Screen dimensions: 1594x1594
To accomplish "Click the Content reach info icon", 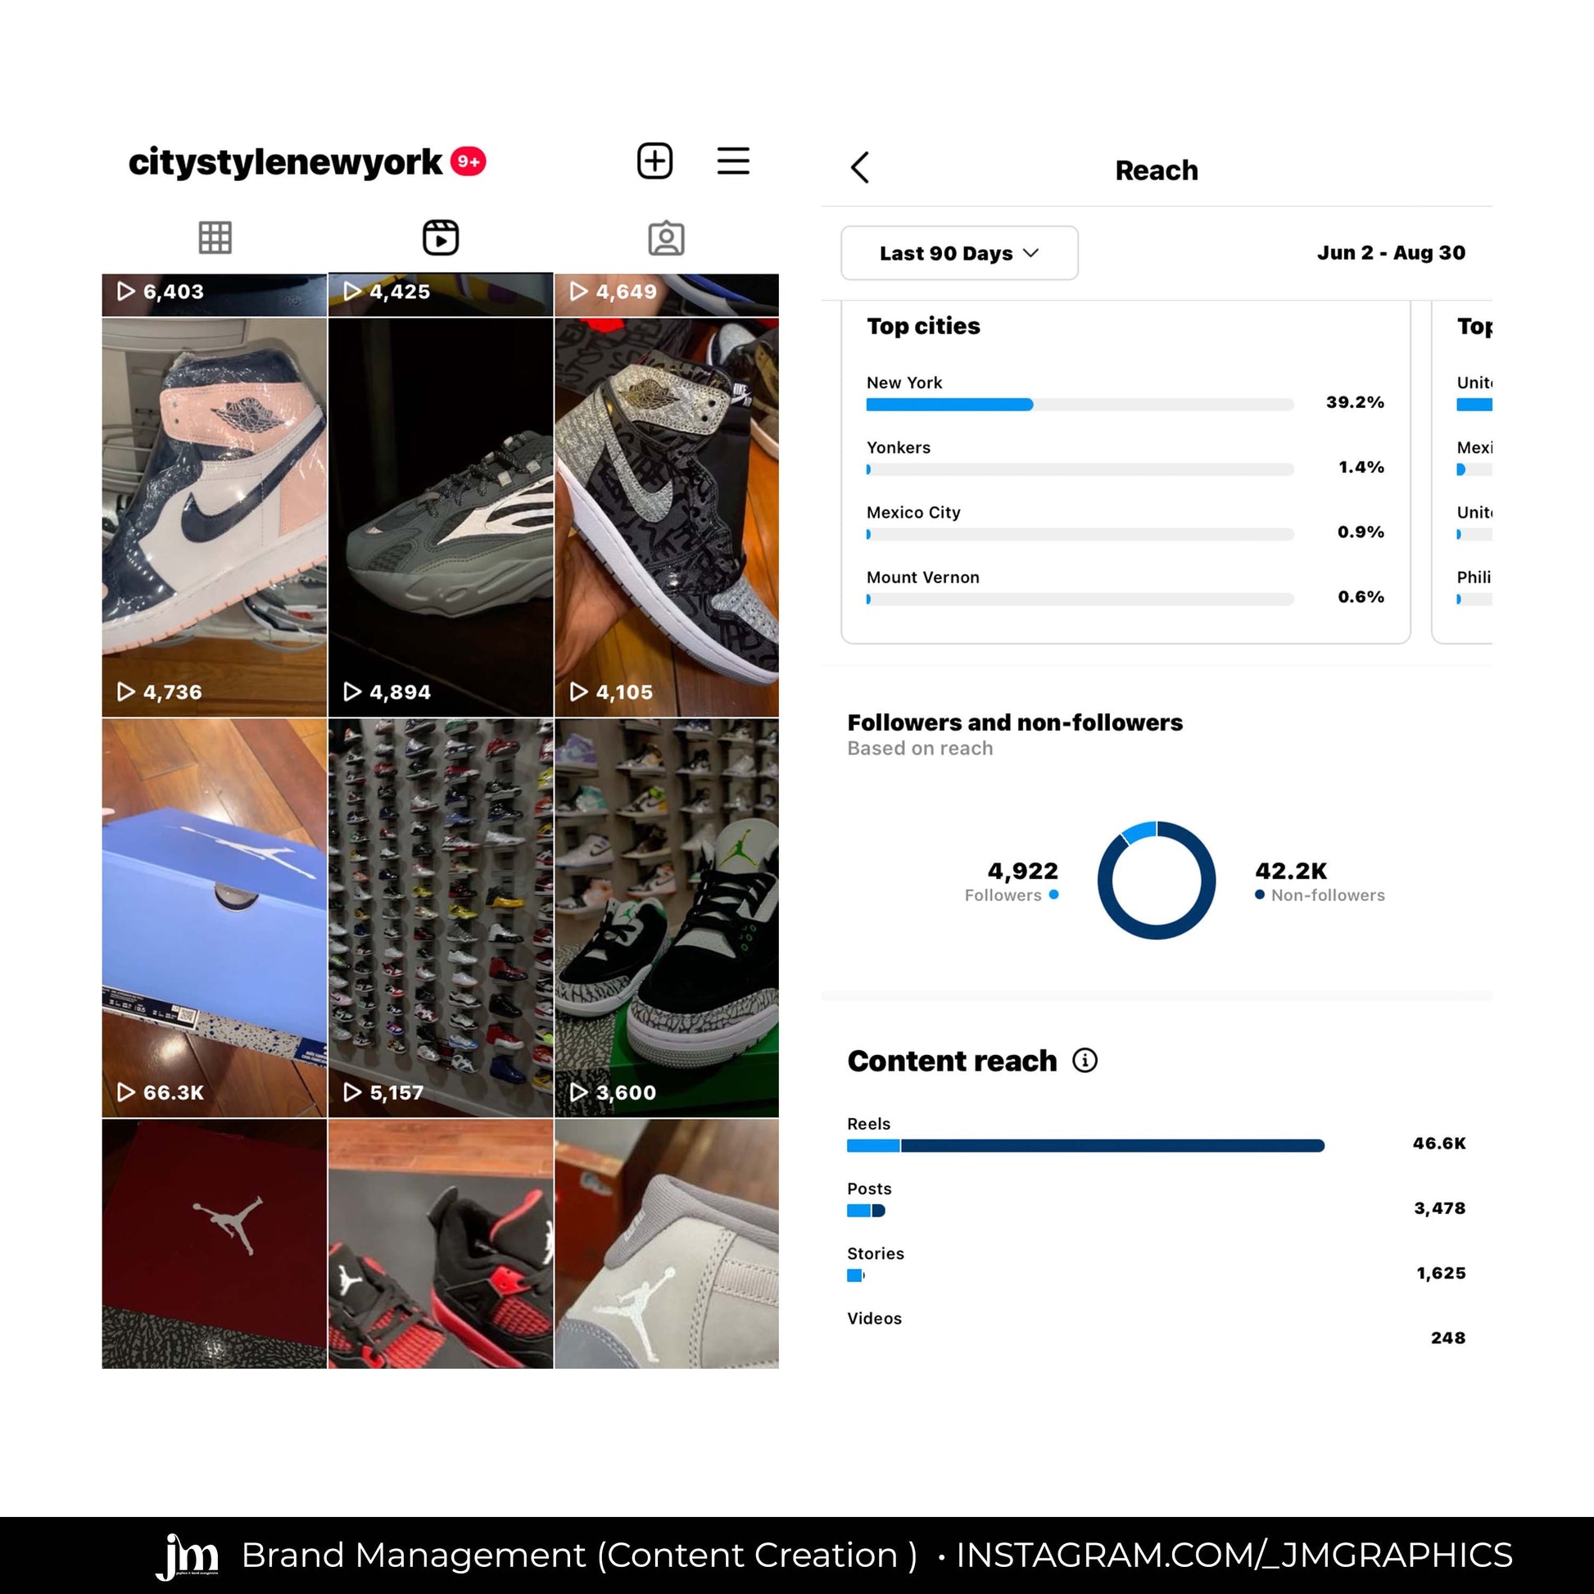I will tap(1085, 1060).
